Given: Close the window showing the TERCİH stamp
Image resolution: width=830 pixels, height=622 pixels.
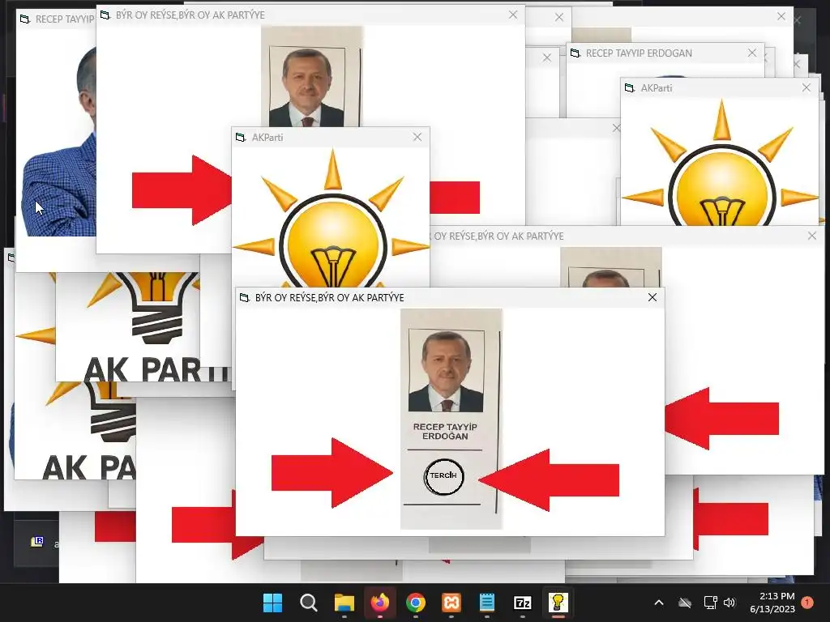Looking at the screenshot, I should (652, 297).
